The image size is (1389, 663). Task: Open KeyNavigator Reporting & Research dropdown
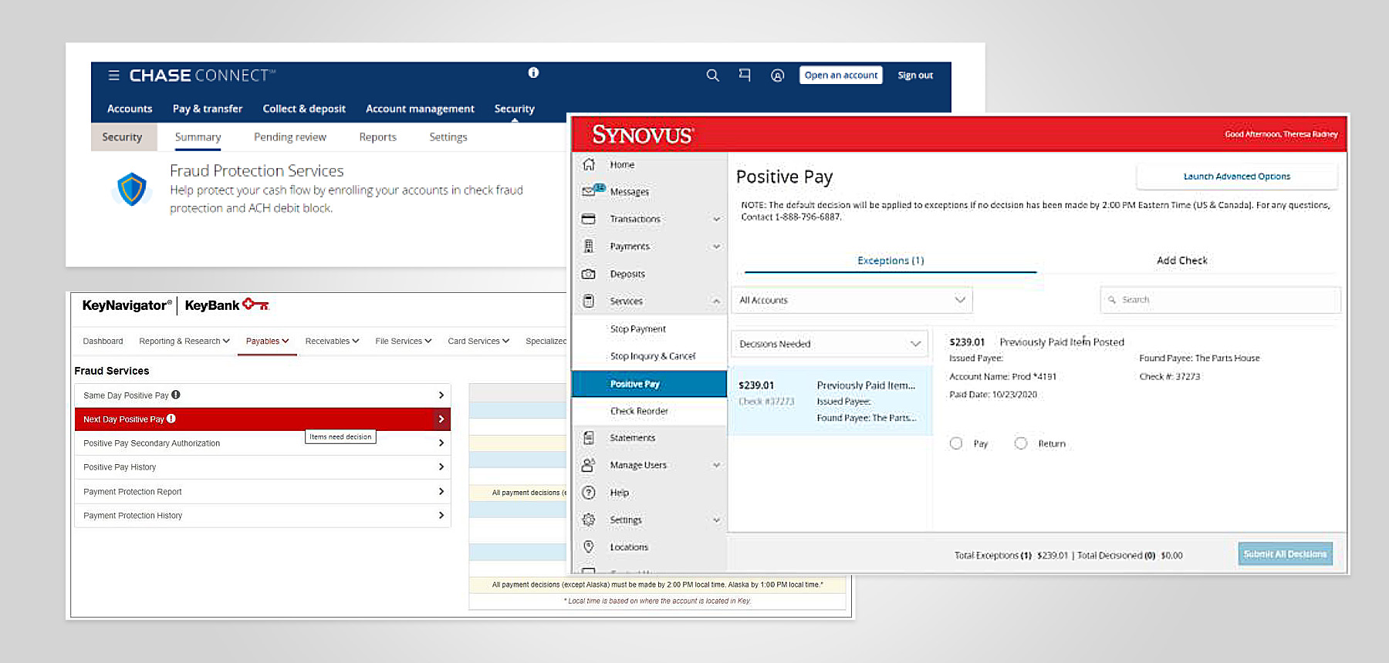(184, 341)
